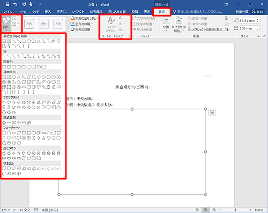Click オブジェクトの選択と表示 selection pane button

tap(205, 29)
